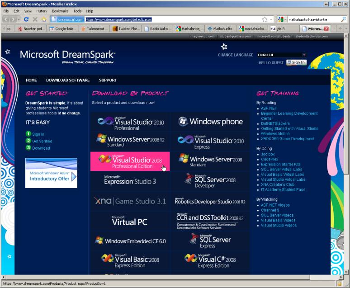Open the Robotics Developer Studio 2008 R2 tile
The image size is (350, 288).
[x=210, y=201]
